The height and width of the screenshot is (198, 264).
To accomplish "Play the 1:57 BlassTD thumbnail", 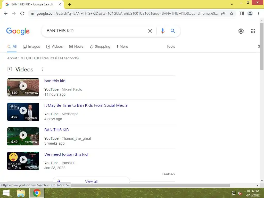I will 23,161.
